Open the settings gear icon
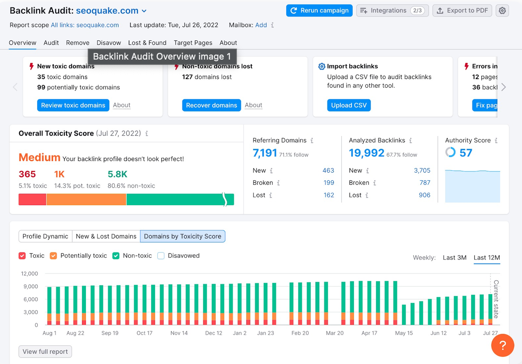This screenshot has width=522, height=364. (502, 11)
